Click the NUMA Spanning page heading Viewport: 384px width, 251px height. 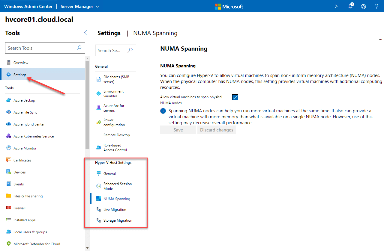tap(184, 49)
